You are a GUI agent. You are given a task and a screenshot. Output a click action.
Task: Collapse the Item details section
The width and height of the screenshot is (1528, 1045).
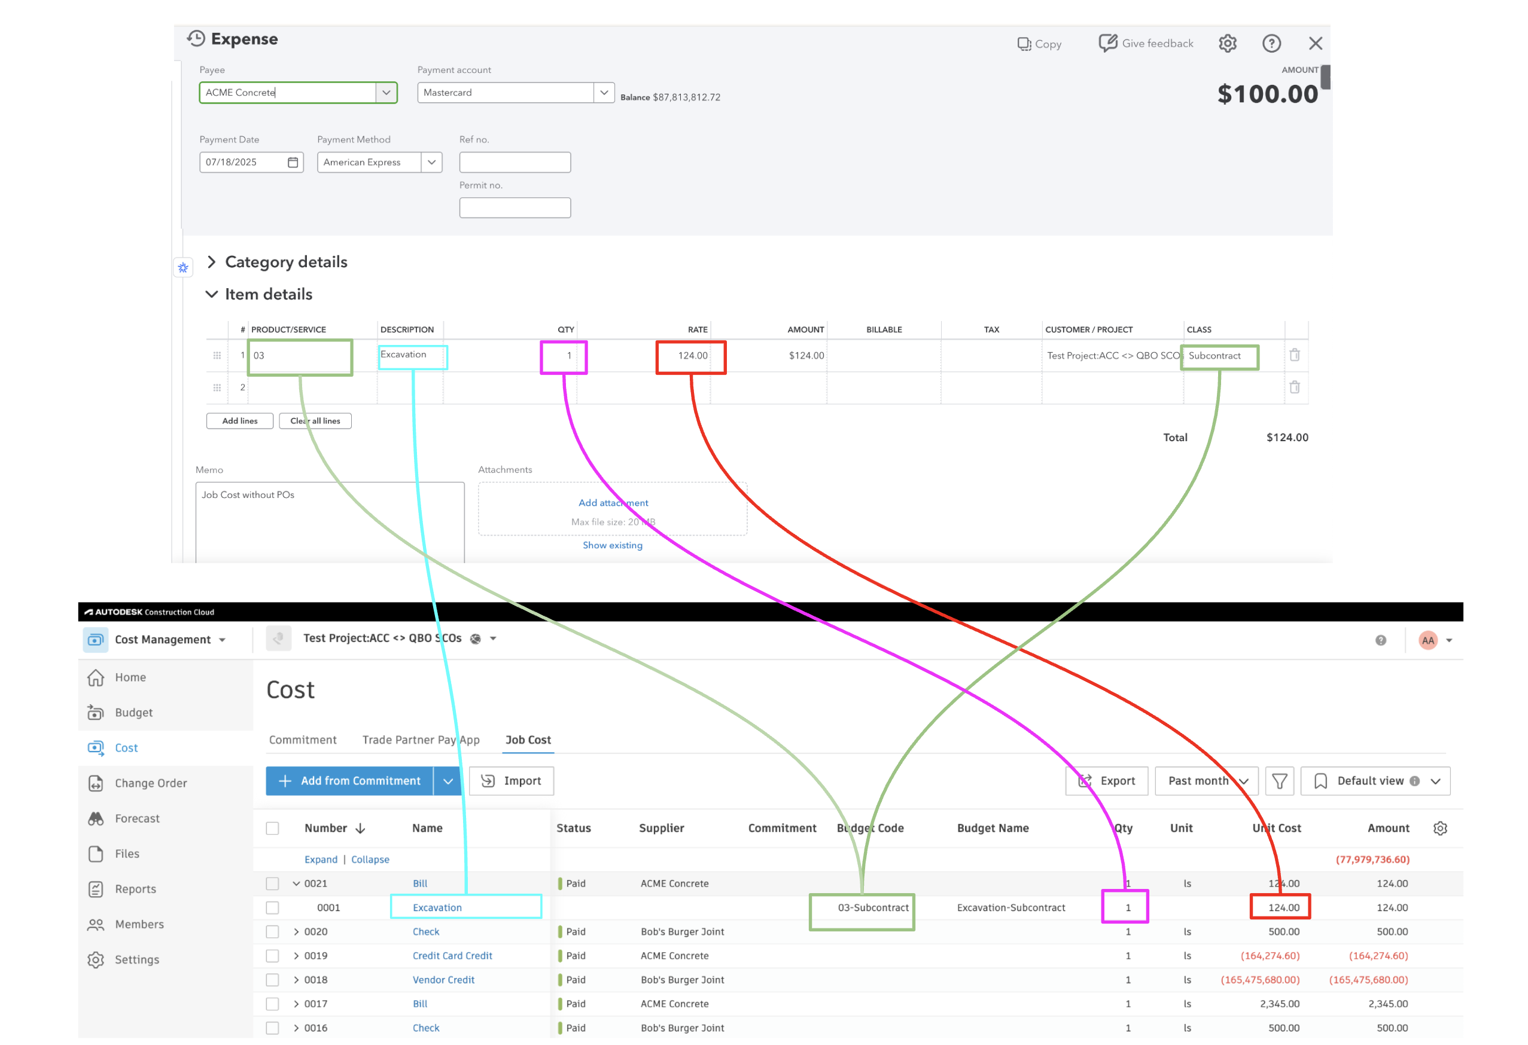click(211, 294)
